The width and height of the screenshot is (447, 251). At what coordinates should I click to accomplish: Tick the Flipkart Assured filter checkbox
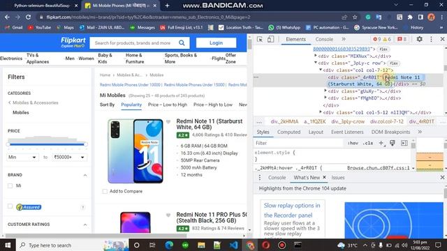tap(10, 206)
